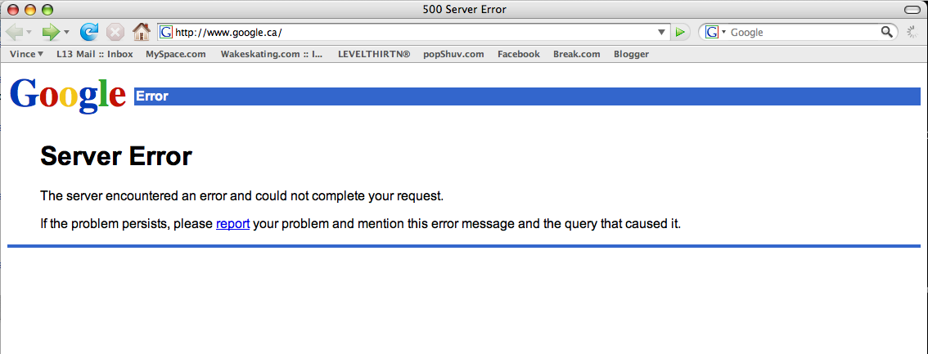Click the "report" link in error message

coord(232,223)
